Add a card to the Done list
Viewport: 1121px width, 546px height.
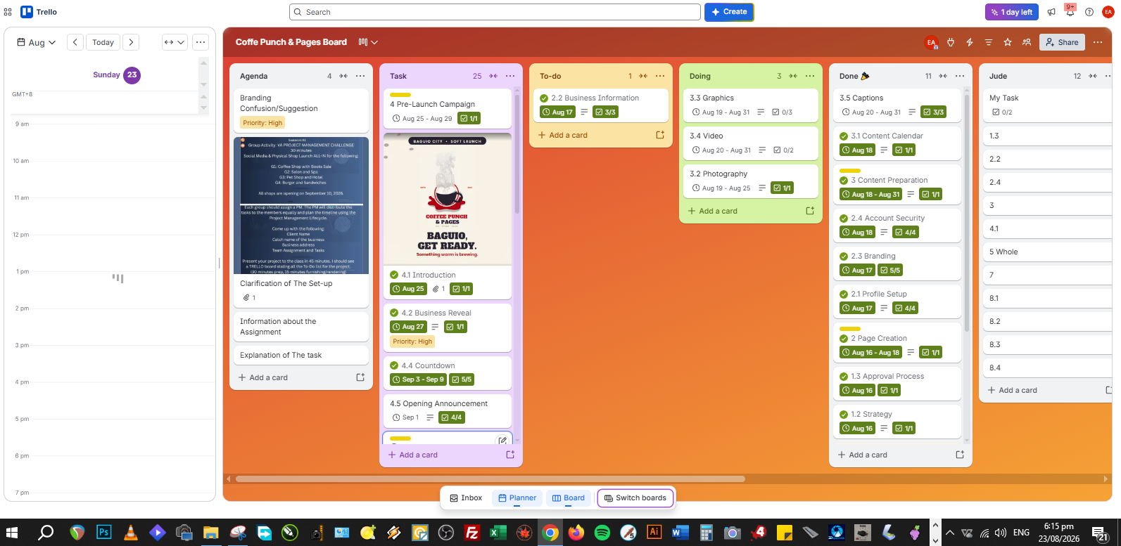[x=863, y=455]
